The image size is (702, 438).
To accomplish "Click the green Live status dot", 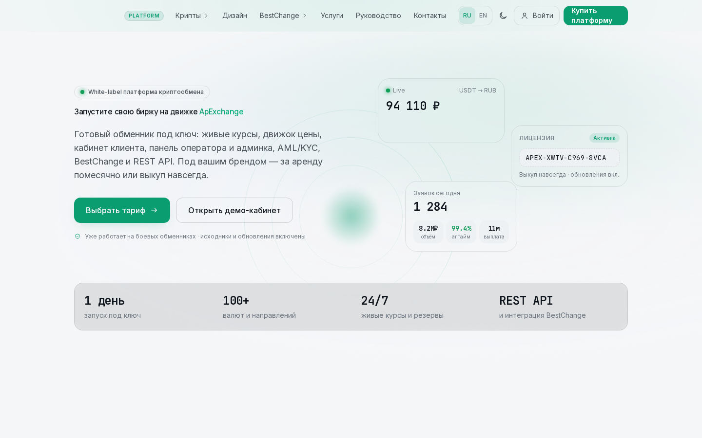I will (x=388, y=91).
